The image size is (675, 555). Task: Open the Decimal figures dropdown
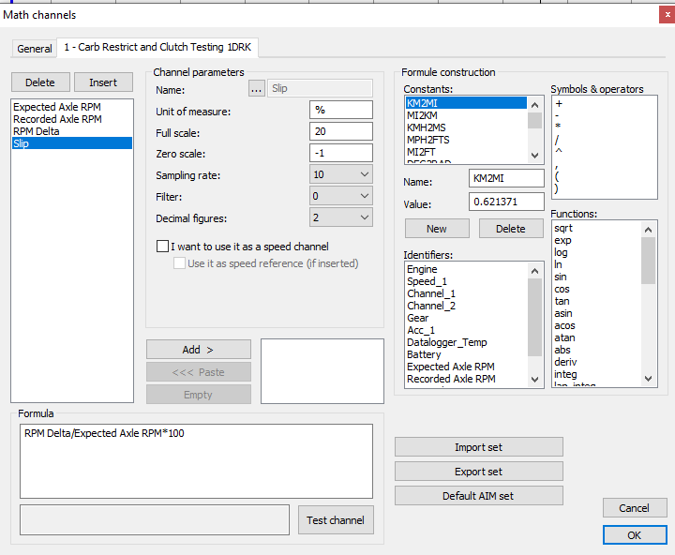tap(341, 217)
